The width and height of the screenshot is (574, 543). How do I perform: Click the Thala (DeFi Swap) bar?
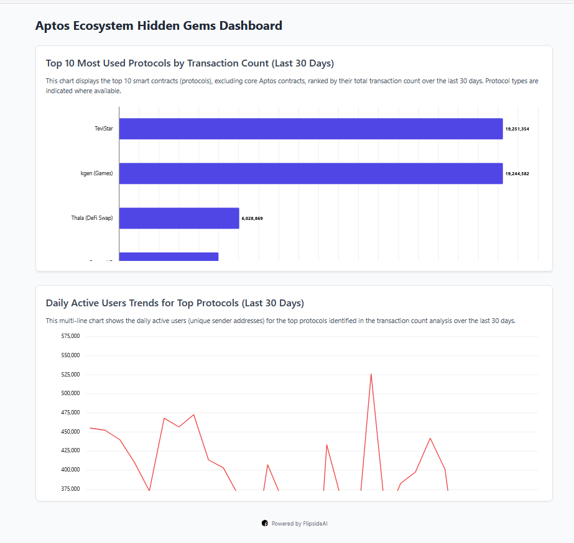(179, 218)
